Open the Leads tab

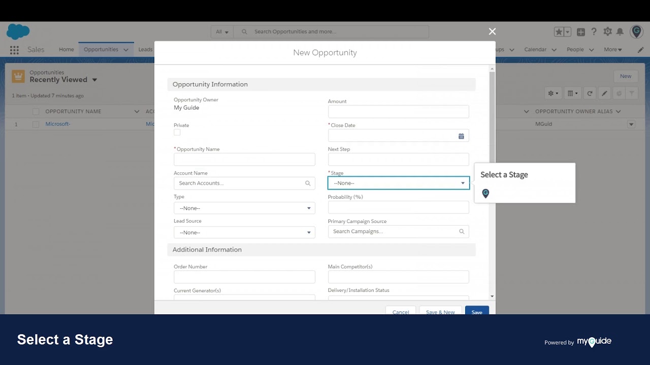pos(145,50)
